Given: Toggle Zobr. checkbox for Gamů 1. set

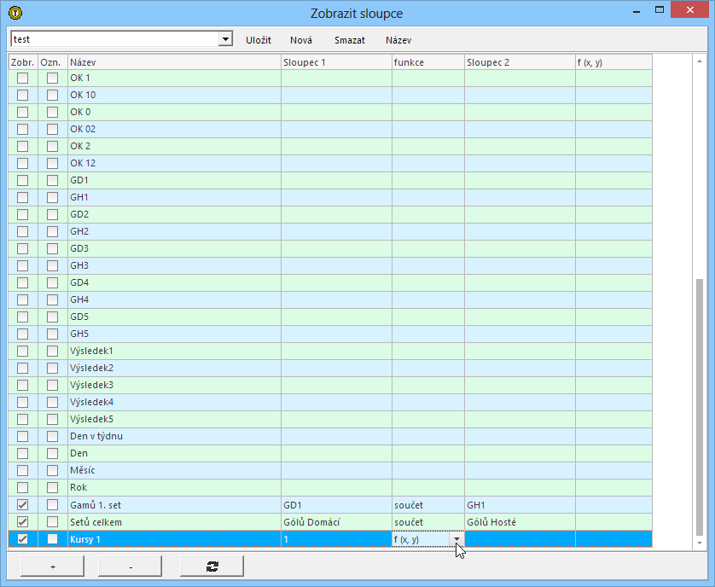Looking at the screenshot, I should click(23, 505).
